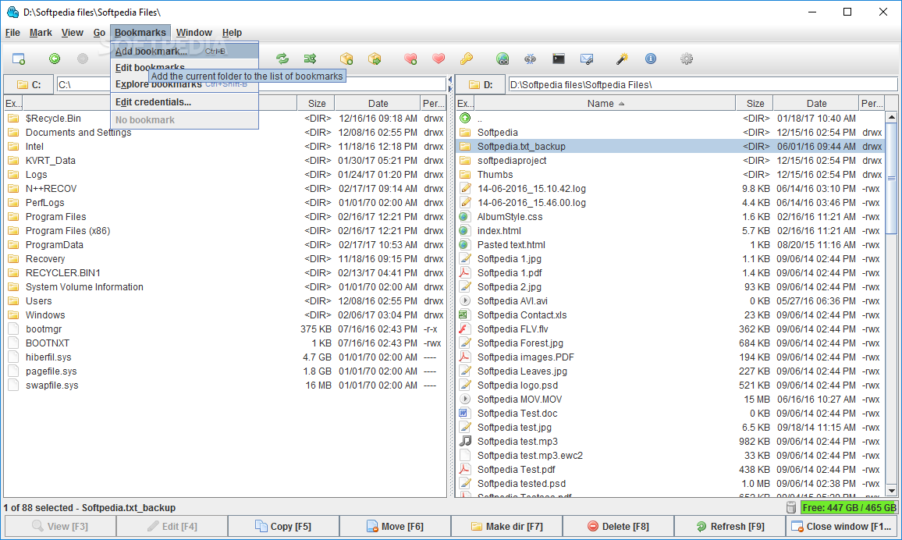Open the D: drive selector
Image resolution: width=902 pixels, height=540 pixels.
point(481,84)
